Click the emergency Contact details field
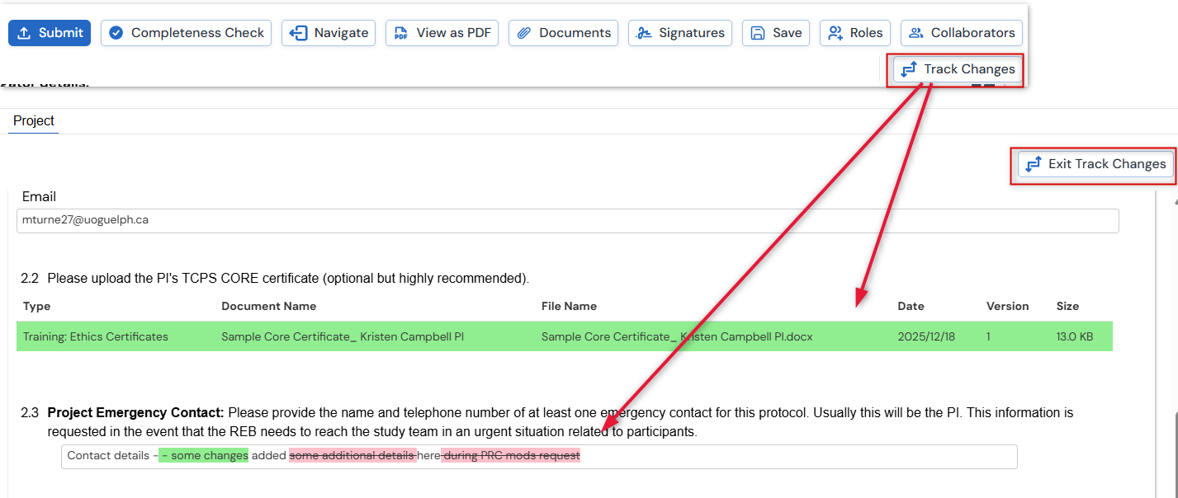The image size is (1178, 498). pyautogui.click(x=539, y=456)
